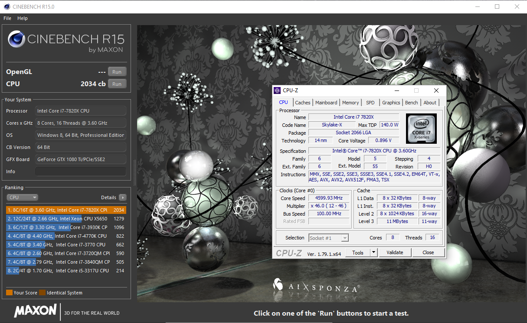
Task: Select the i5-3317U ranking row
Action: (x=66, y=271)
